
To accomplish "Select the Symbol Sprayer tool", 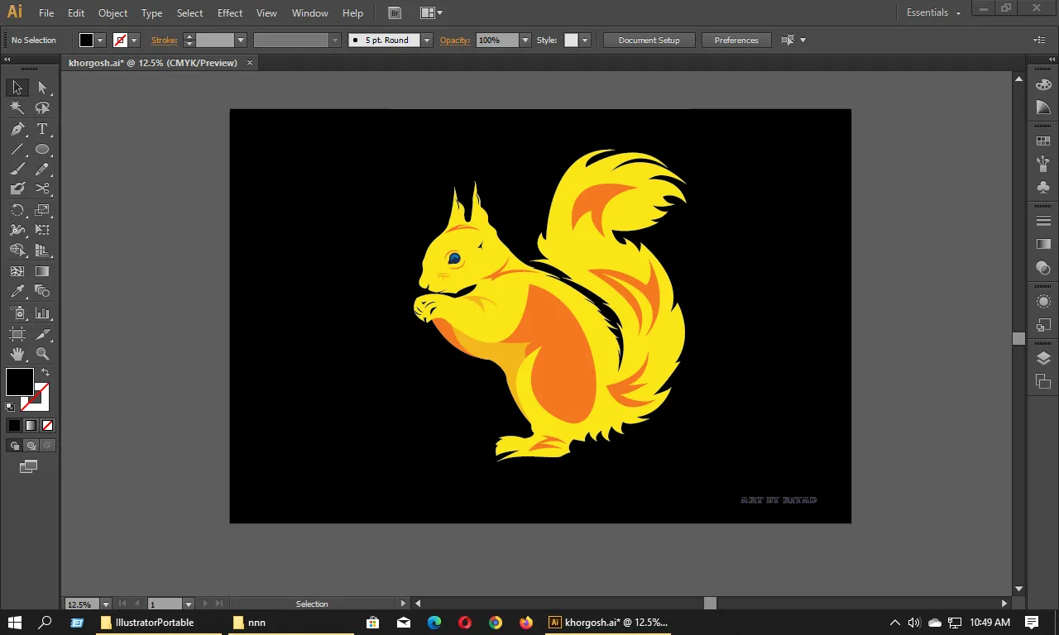I will tap(17, 313).
